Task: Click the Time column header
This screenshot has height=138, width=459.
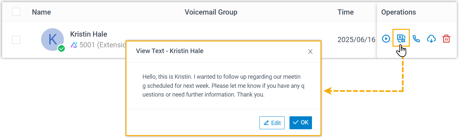Action: click(x=346, y=12)
